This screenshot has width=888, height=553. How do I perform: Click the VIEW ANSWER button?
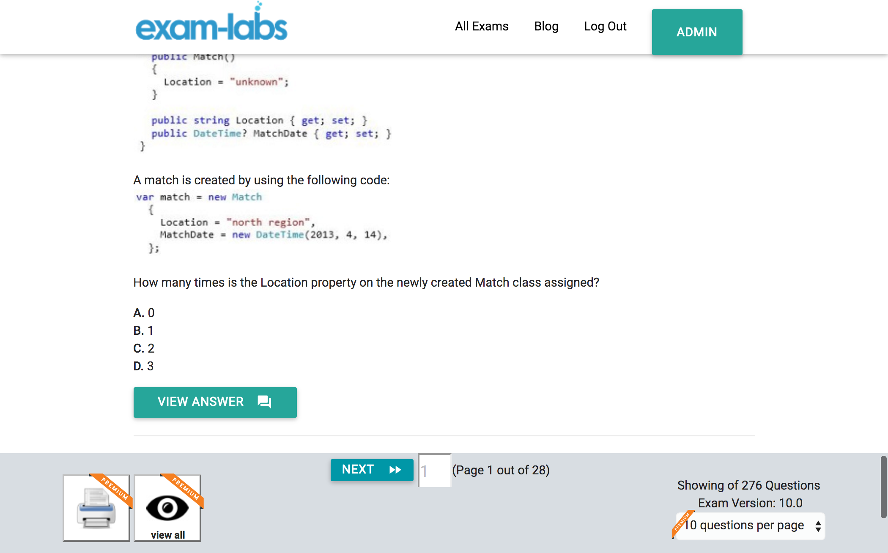coord(215,401)
